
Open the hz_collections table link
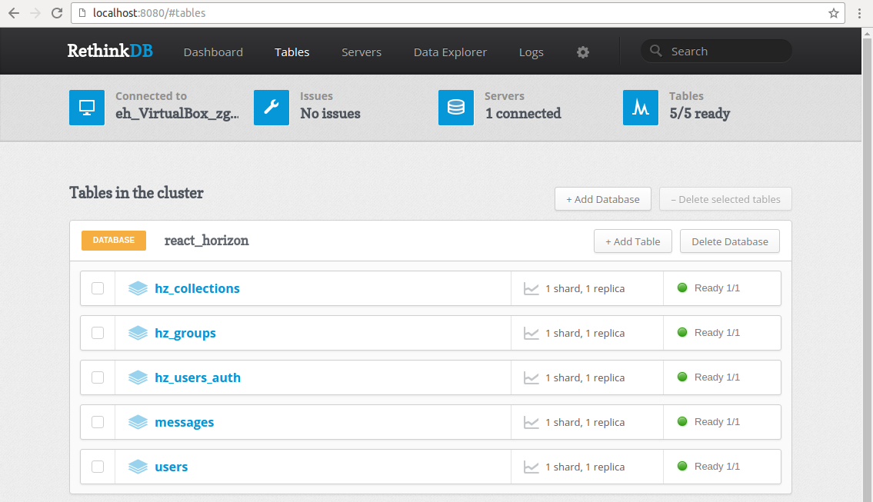coord(197,288)
